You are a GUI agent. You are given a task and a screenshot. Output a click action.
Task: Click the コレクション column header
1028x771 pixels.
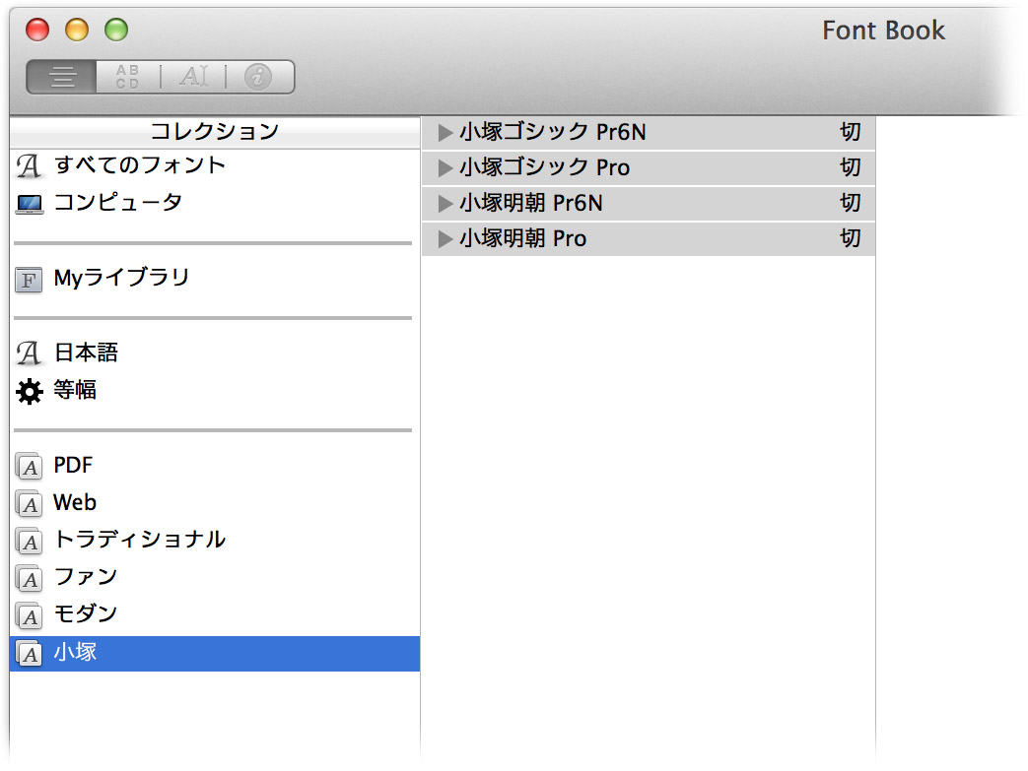pos(215,132)
